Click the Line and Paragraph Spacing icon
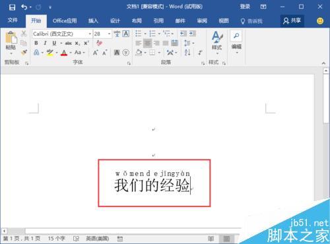Screen dimensions: 330x244 [187, 43]
